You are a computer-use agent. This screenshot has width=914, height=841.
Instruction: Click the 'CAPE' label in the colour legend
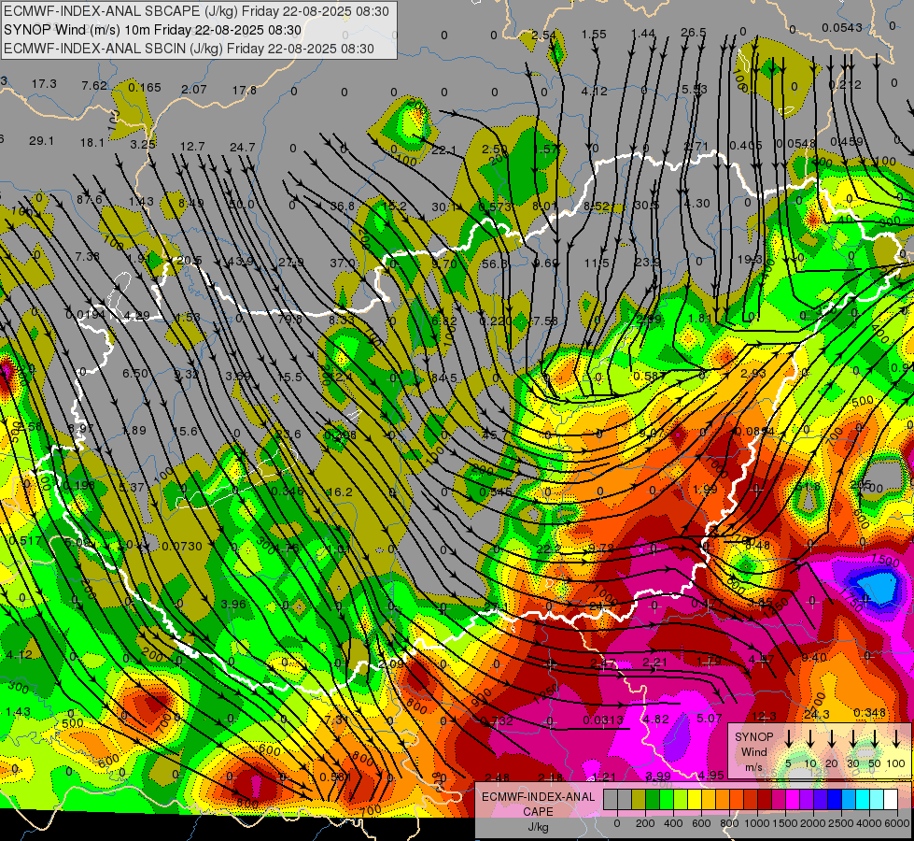pos(538,812)
